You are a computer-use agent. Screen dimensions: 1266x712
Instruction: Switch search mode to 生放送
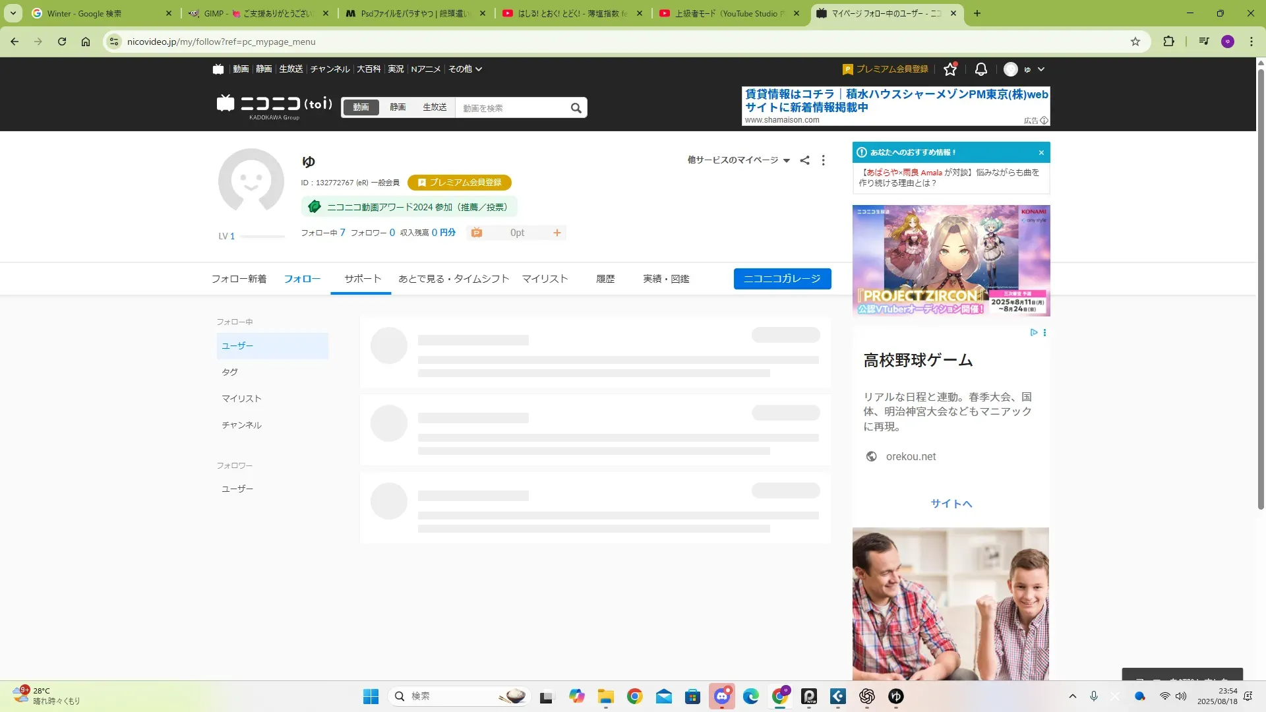[x=435, y=107]
